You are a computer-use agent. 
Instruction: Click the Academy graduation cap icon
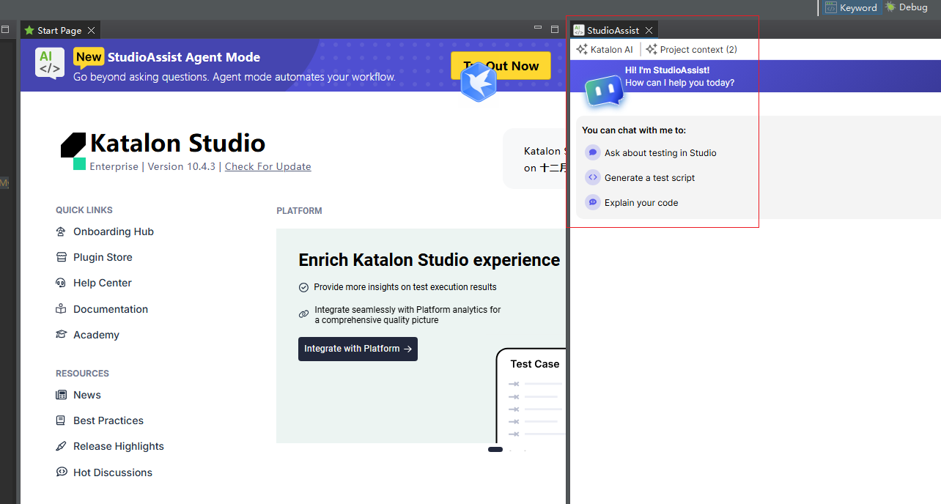[61, 335]
